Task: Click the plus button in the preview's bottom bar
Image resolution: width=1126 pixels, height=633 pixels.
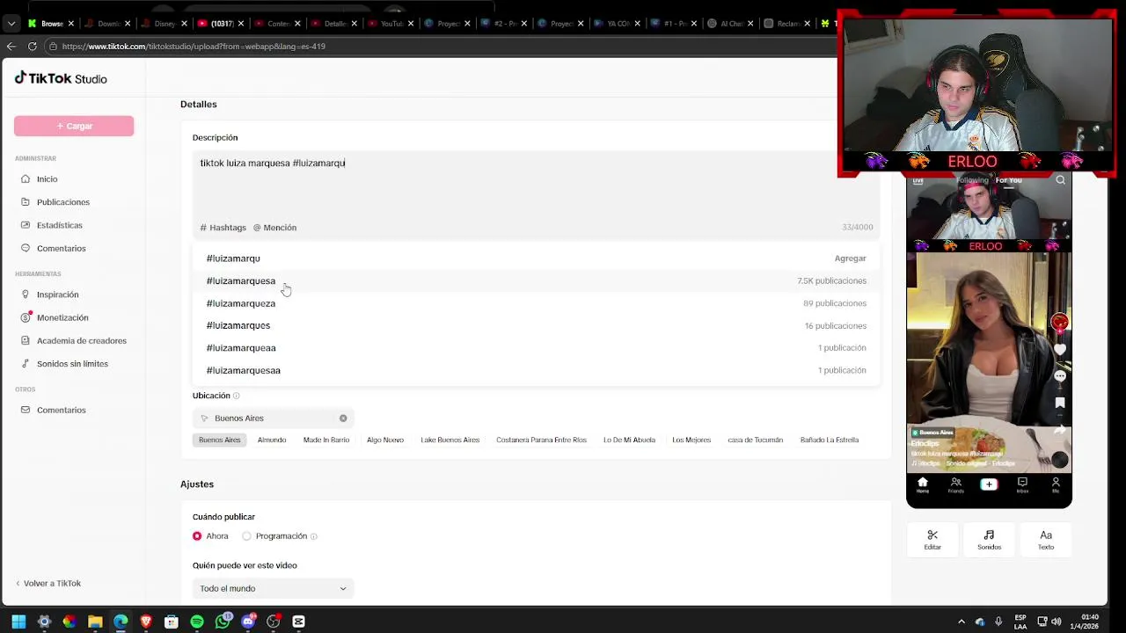Action: [989, 484]
